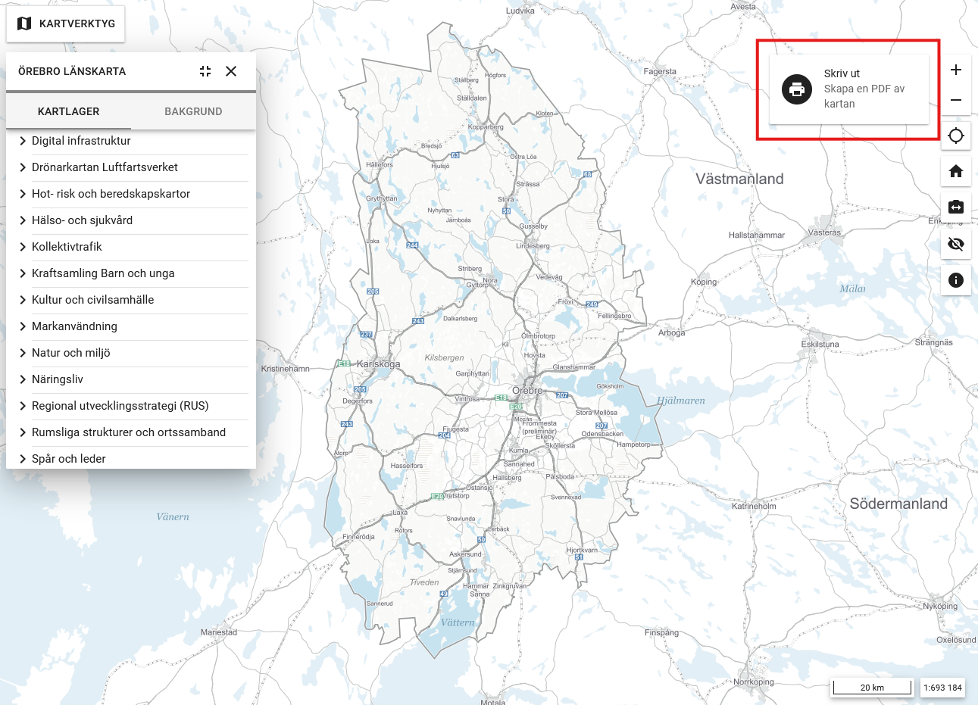Zoom in with the plus button
Screen dimensions: 978x705
point(956,70)
